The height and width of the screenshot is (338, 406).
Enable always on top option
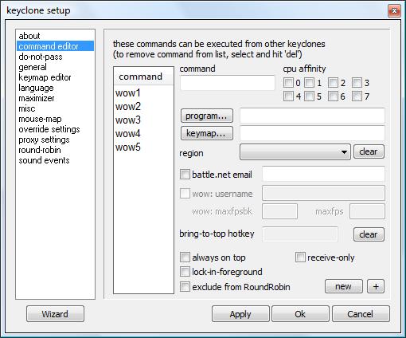(x=185, y=257)
